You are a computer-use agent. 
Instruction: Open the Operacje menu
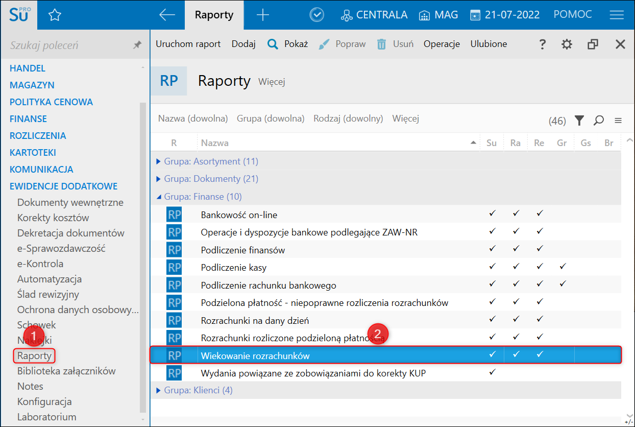point(442,44)
